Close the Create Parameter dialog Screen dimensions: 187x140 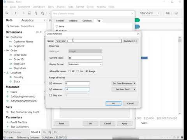click(138, 34)
